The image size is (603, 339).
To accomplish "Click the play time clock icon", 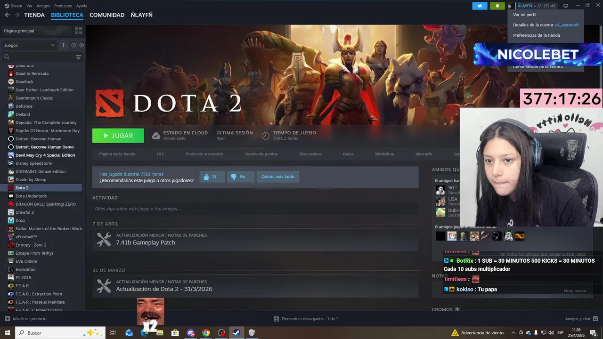I will pyautogui.click(x=266, y=136).
